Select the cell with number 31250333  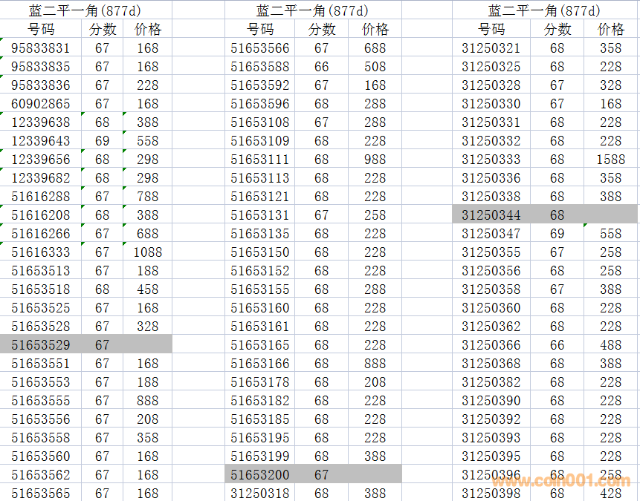[x=491, y=160]
